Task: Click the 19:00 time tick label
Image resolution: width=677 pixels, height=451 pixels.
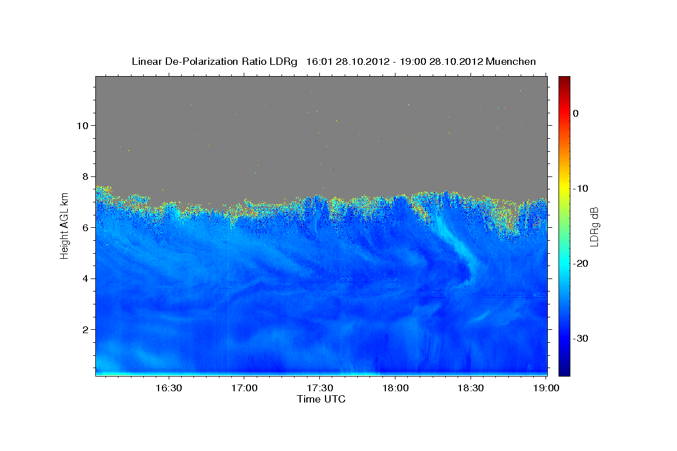Action: [546, 388]
